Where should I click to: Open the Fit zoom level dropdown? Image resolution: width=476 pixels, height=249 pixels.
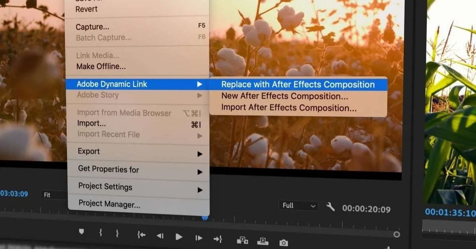point(54,195)
